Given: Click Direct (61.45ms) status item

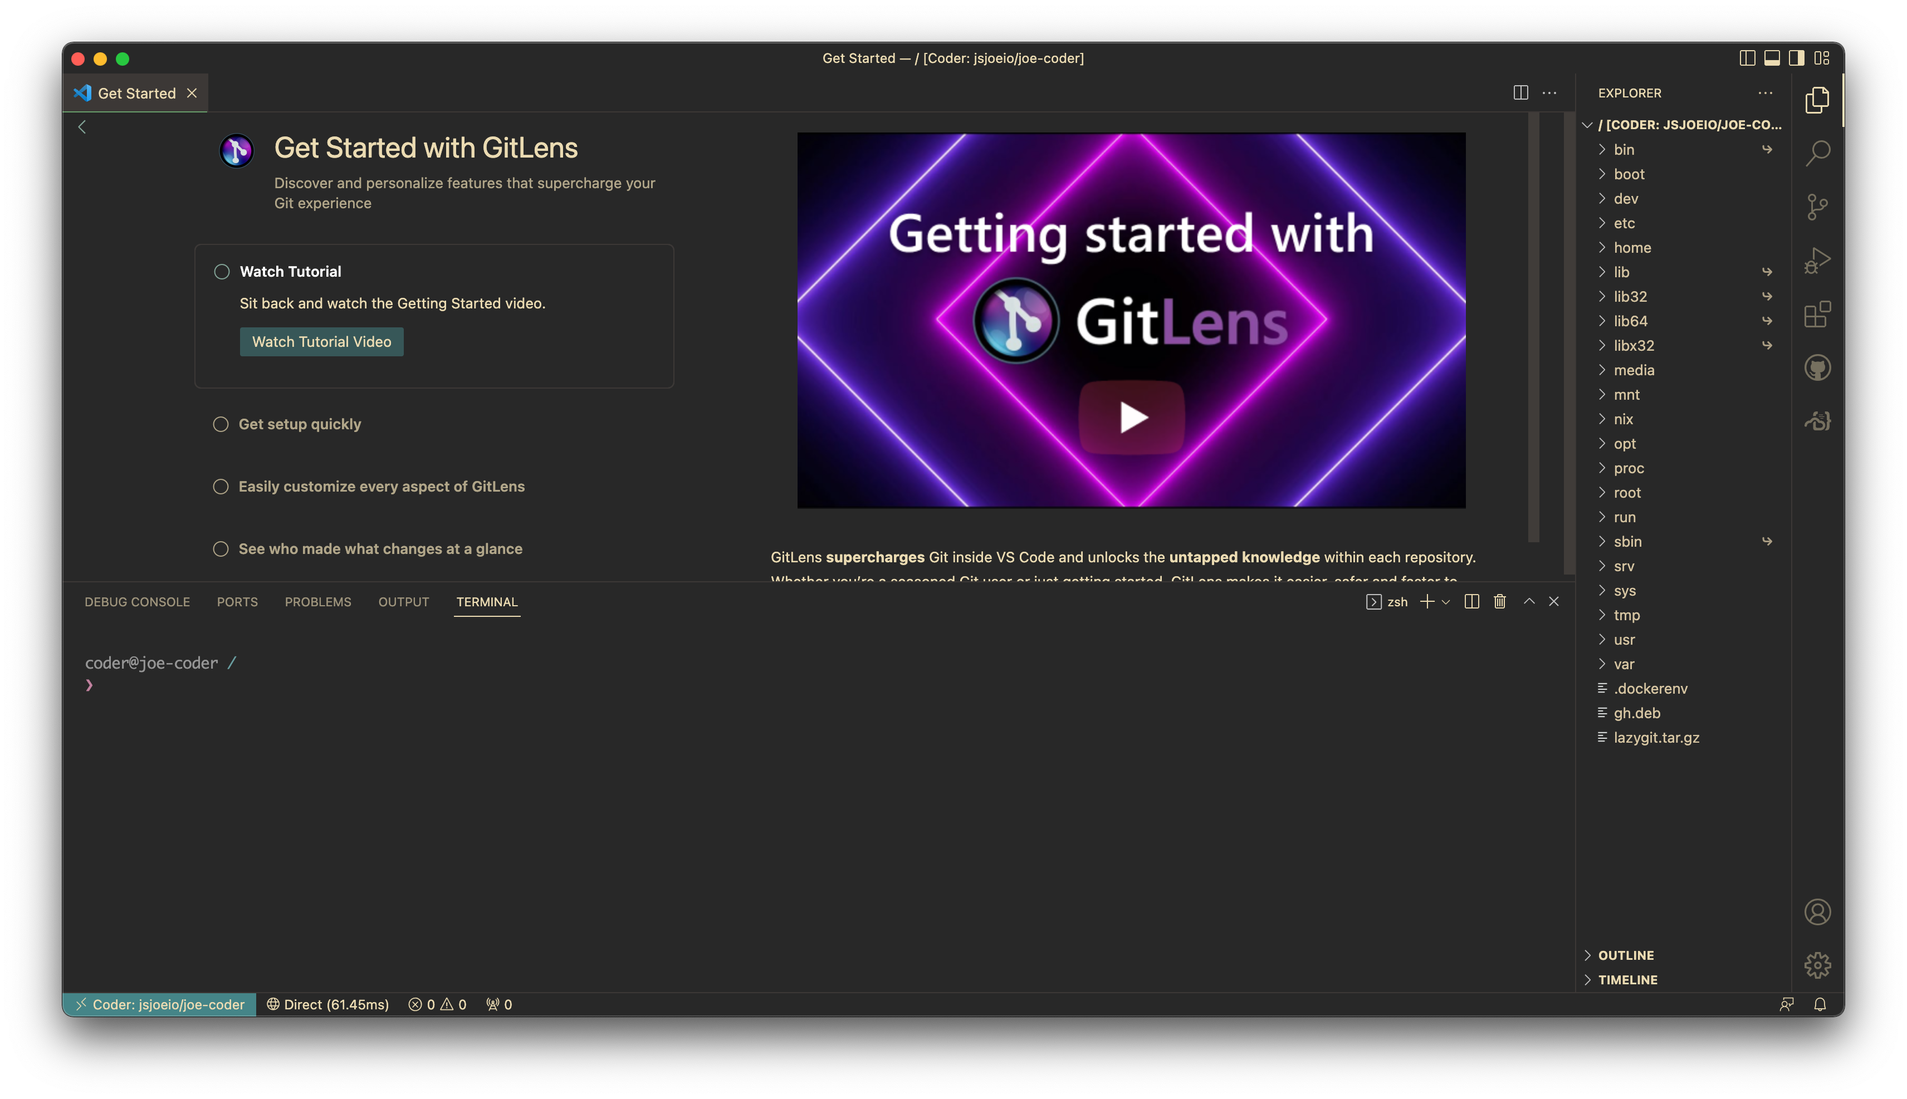Looking at the screenshot, I should click(x=327, y=1004).
